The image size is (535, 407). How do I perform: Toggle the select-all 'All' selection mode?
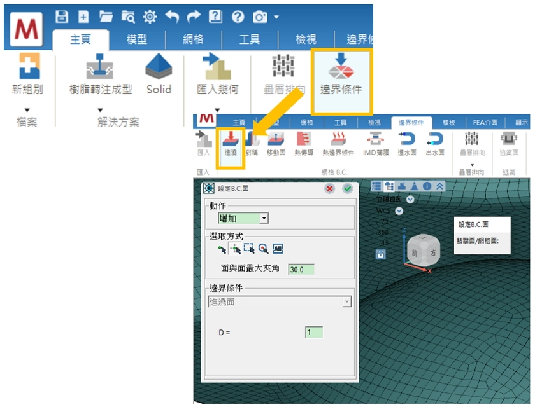278,249
